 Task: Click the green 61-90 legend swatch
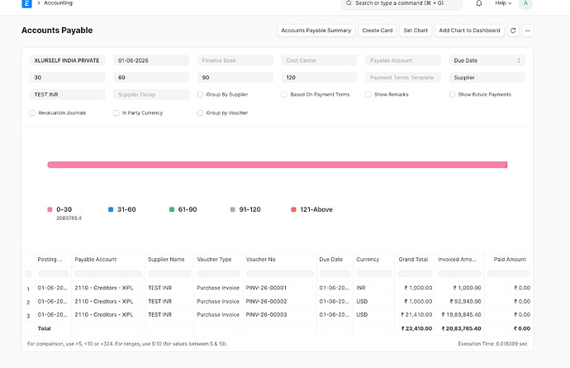click(x=172, y=210)
